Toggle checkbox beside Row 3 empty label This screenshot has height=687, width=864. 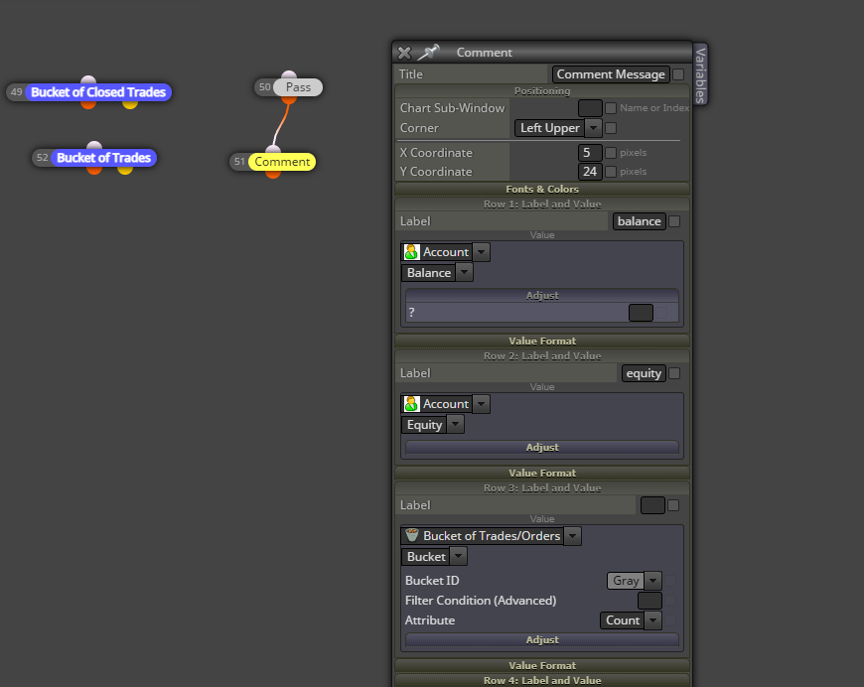pos(672,505)
